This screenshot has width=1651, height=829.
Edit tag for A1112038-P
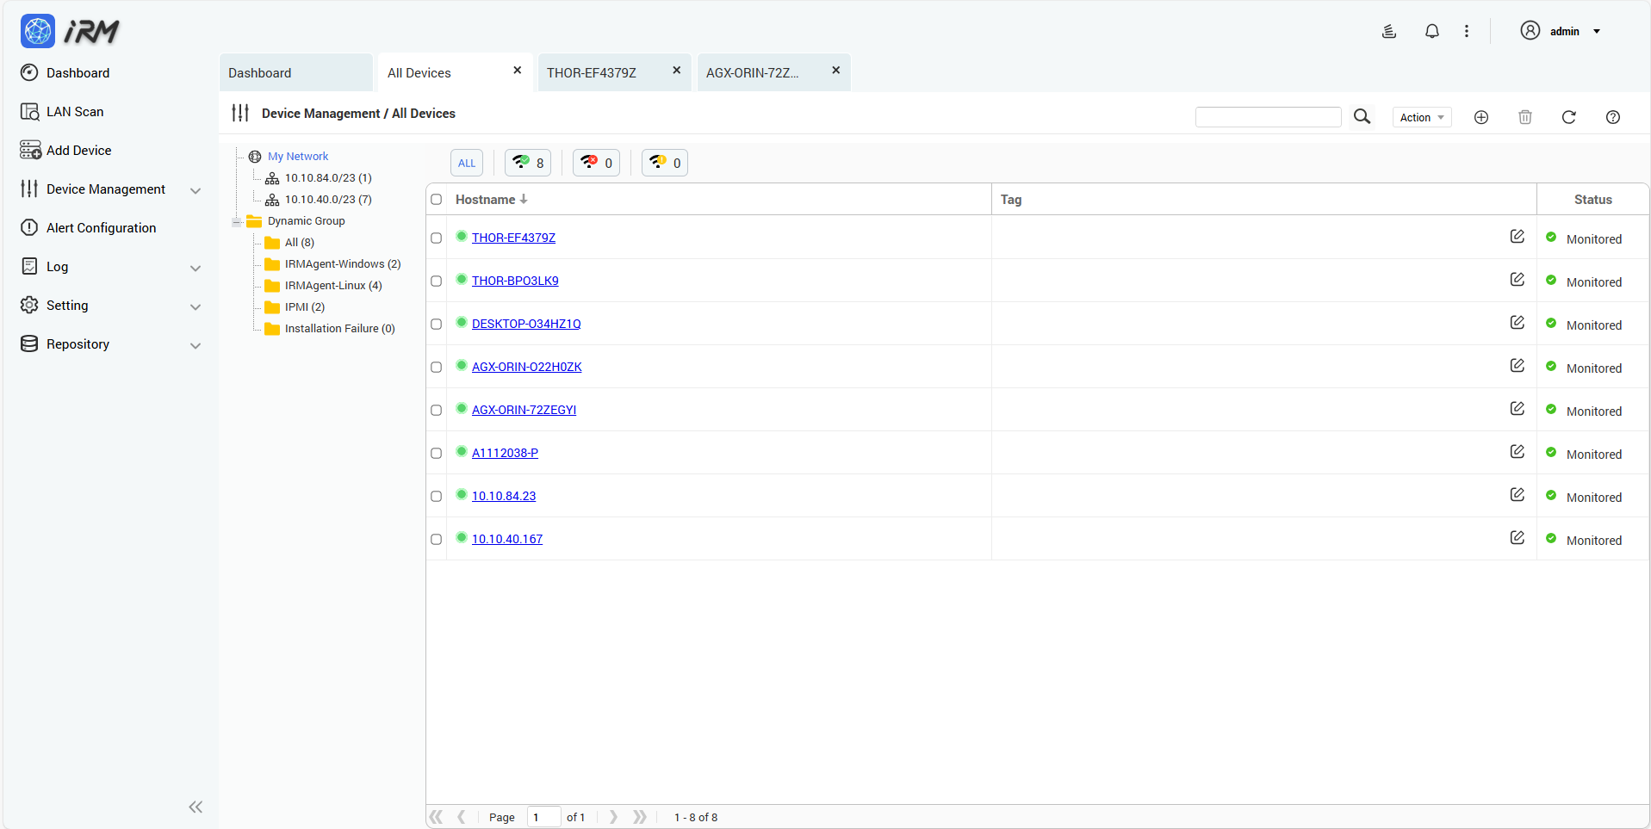[1518, 451]
